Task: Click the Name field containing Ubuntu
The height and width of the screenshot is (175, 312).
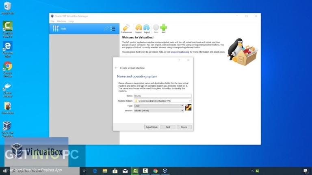Action: tap(162, 96)
